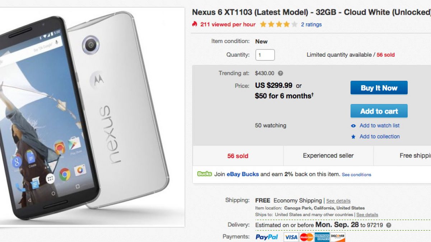Click the Discover card icon
Viewport: 431px width, 242px height.
click(x=338, y=237)
